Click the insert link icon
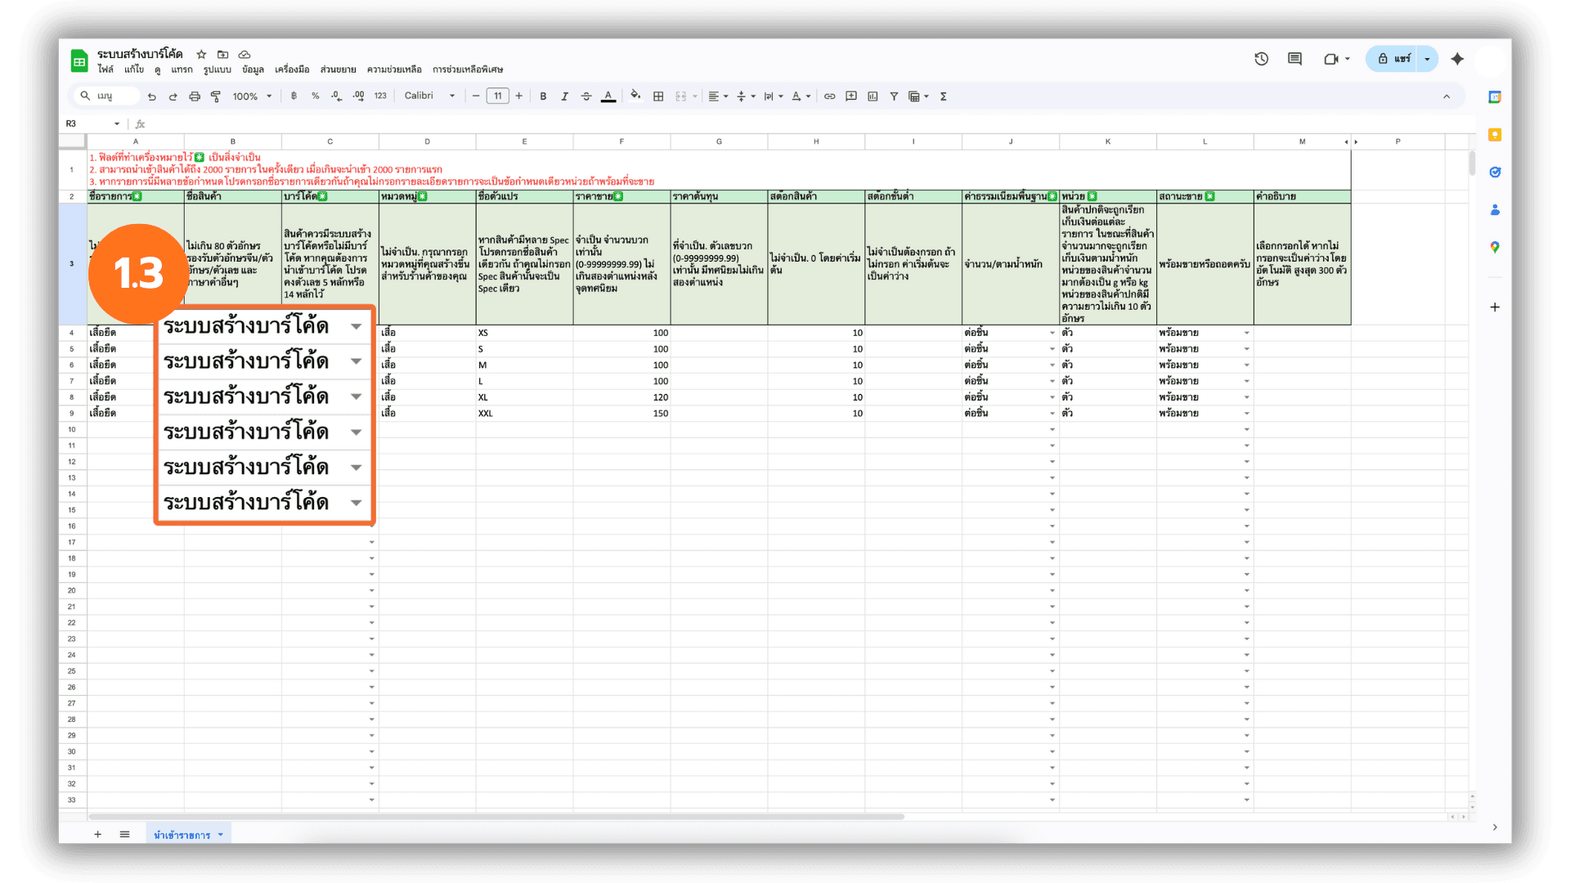Screen dimensions: 1570x883 829,96
